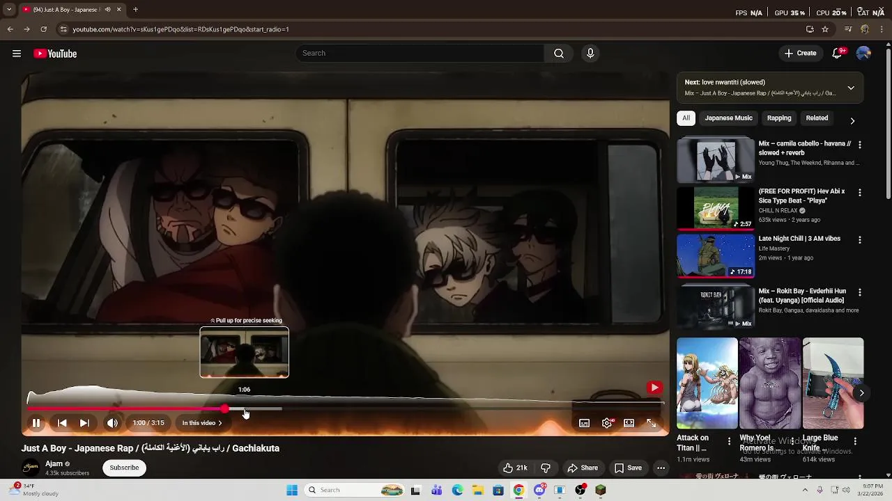
Task: Toggle subtitles/closed captions
Action: point(585,423)
